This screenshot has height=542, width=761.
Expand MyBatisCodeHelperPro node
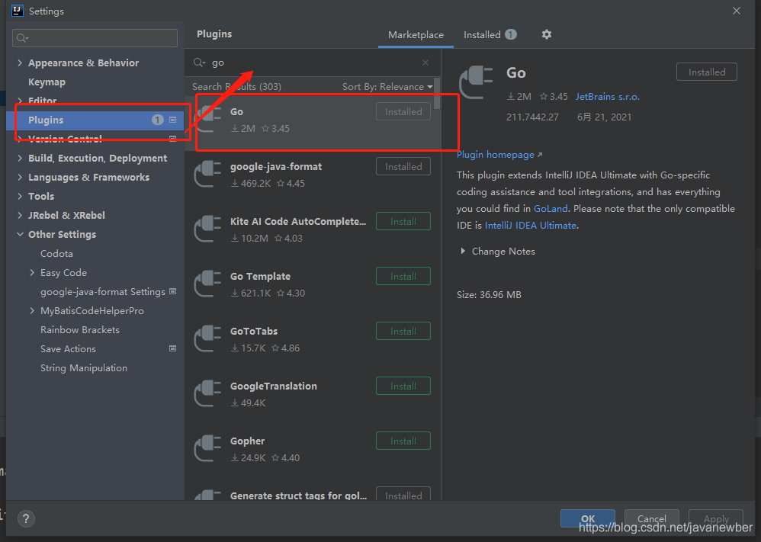[32, 310]
